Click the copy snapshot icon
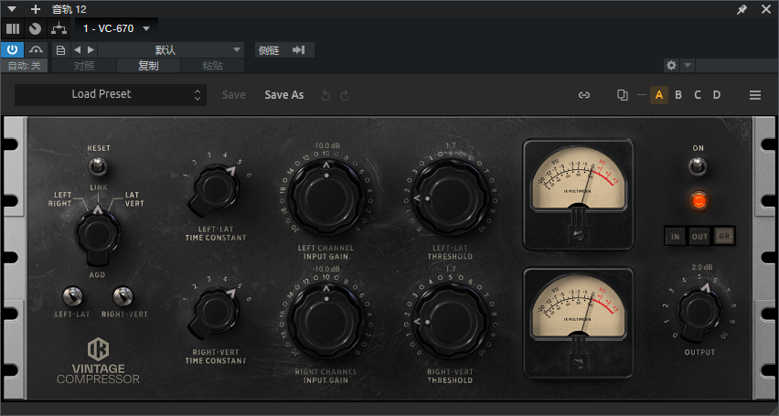Viewport: 779px width, 416px height. 622,95
